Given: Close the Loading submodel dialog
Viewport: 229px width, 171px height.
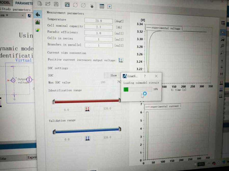Looking at the screenshot, I should (x=156, y=76).
